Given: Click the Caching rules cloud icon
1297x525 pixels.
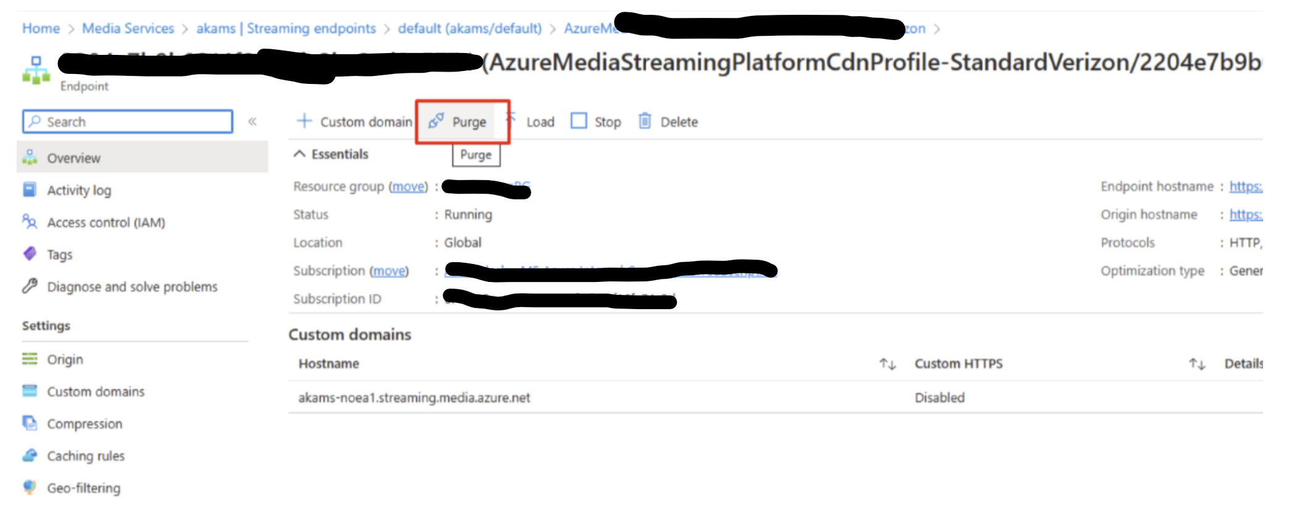Looking at the screenshot, I should point(30,455).
